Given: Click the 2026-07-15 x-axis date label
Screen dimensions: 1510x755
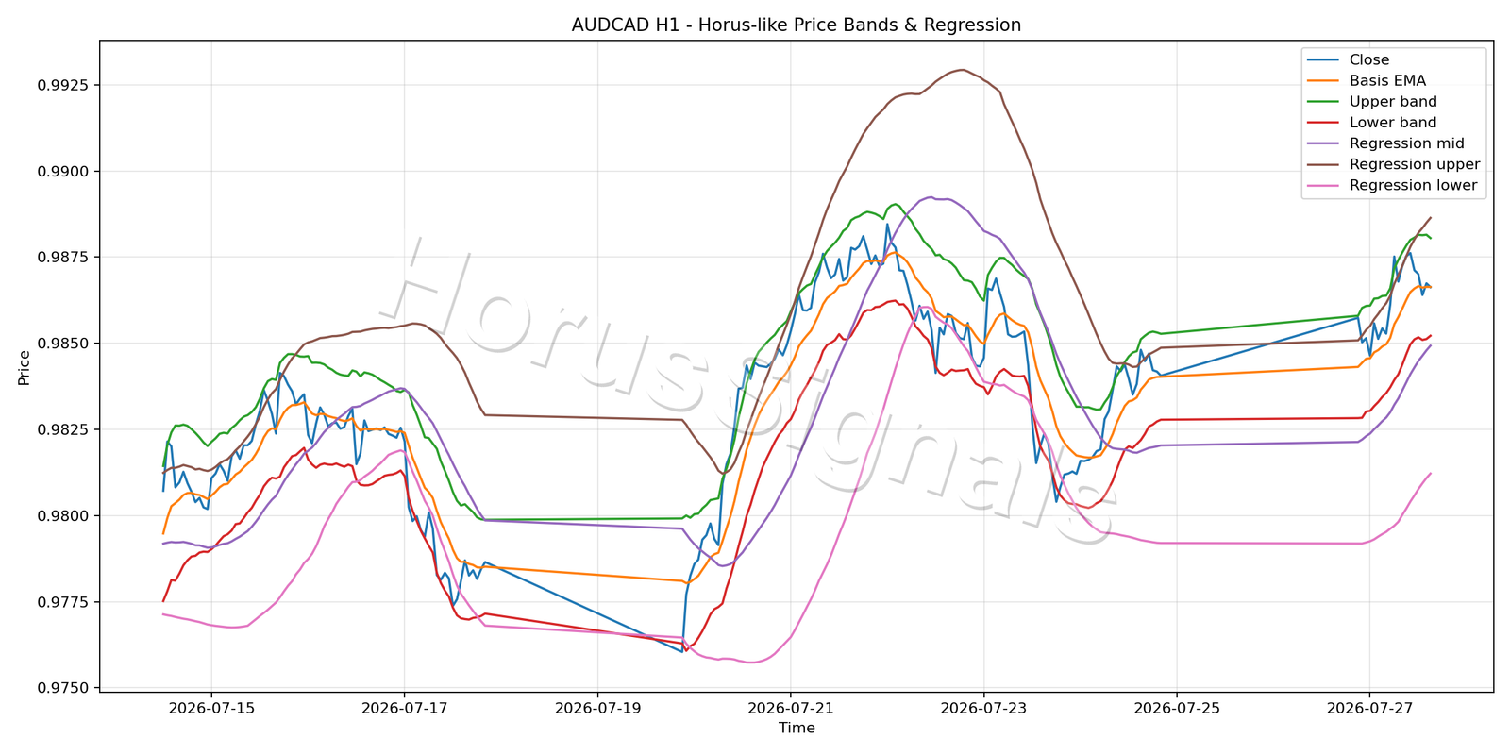Looking at the screenshot, I should click(211, 708).
